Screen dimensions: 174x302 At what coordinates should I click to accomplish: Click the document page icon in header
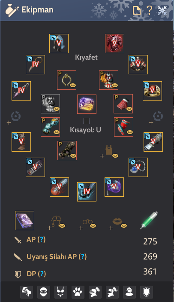137,10
